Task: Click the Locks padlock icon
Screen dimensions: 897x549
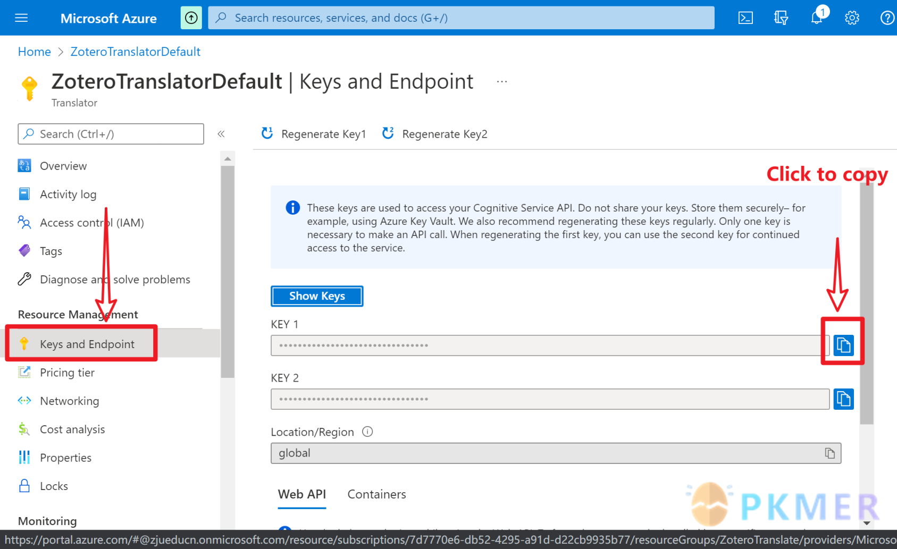Action: coord(24,486)
